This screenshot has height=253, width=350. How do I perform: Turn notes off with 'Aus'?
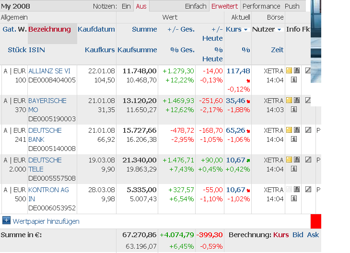pyautogui.click(x=141, y=6)
